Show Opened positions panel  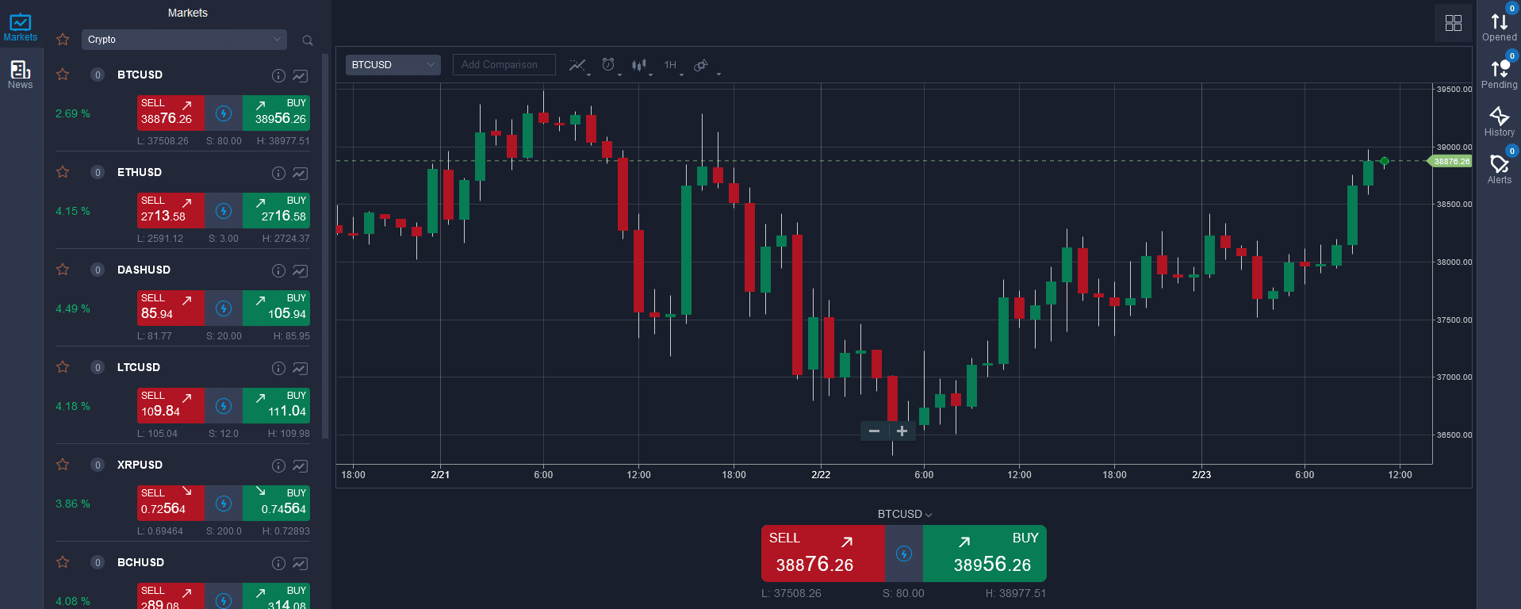(x=1499, y=27)
